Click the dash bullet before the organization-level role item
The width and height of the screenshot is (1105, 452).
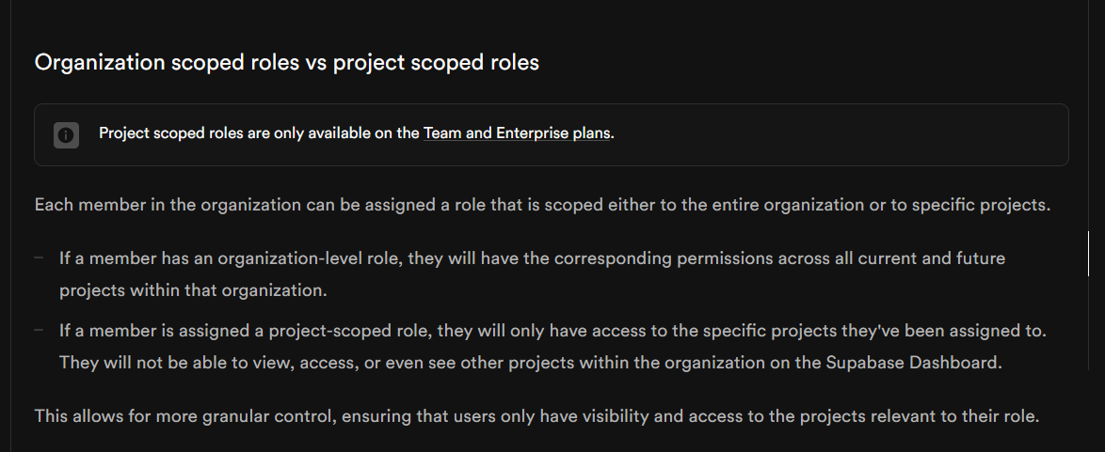pyautogui.click(x=40, y=257)
